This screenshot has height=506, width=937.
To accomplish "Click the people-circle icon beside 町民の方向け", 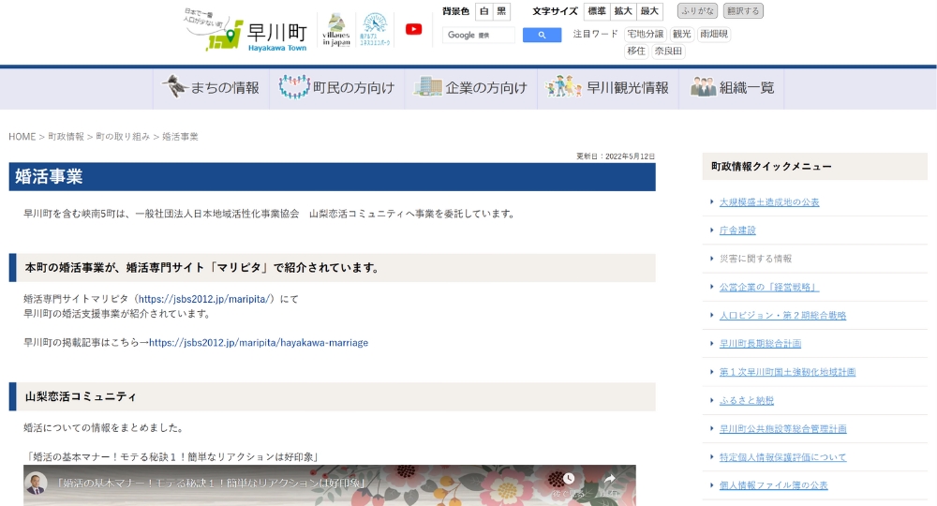I will pyautogui.click(x=294, y=87).
